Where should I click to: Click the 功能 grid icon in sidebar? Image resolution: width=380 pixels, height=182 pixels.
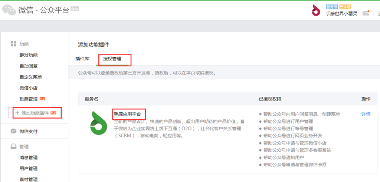click(14, 44)
